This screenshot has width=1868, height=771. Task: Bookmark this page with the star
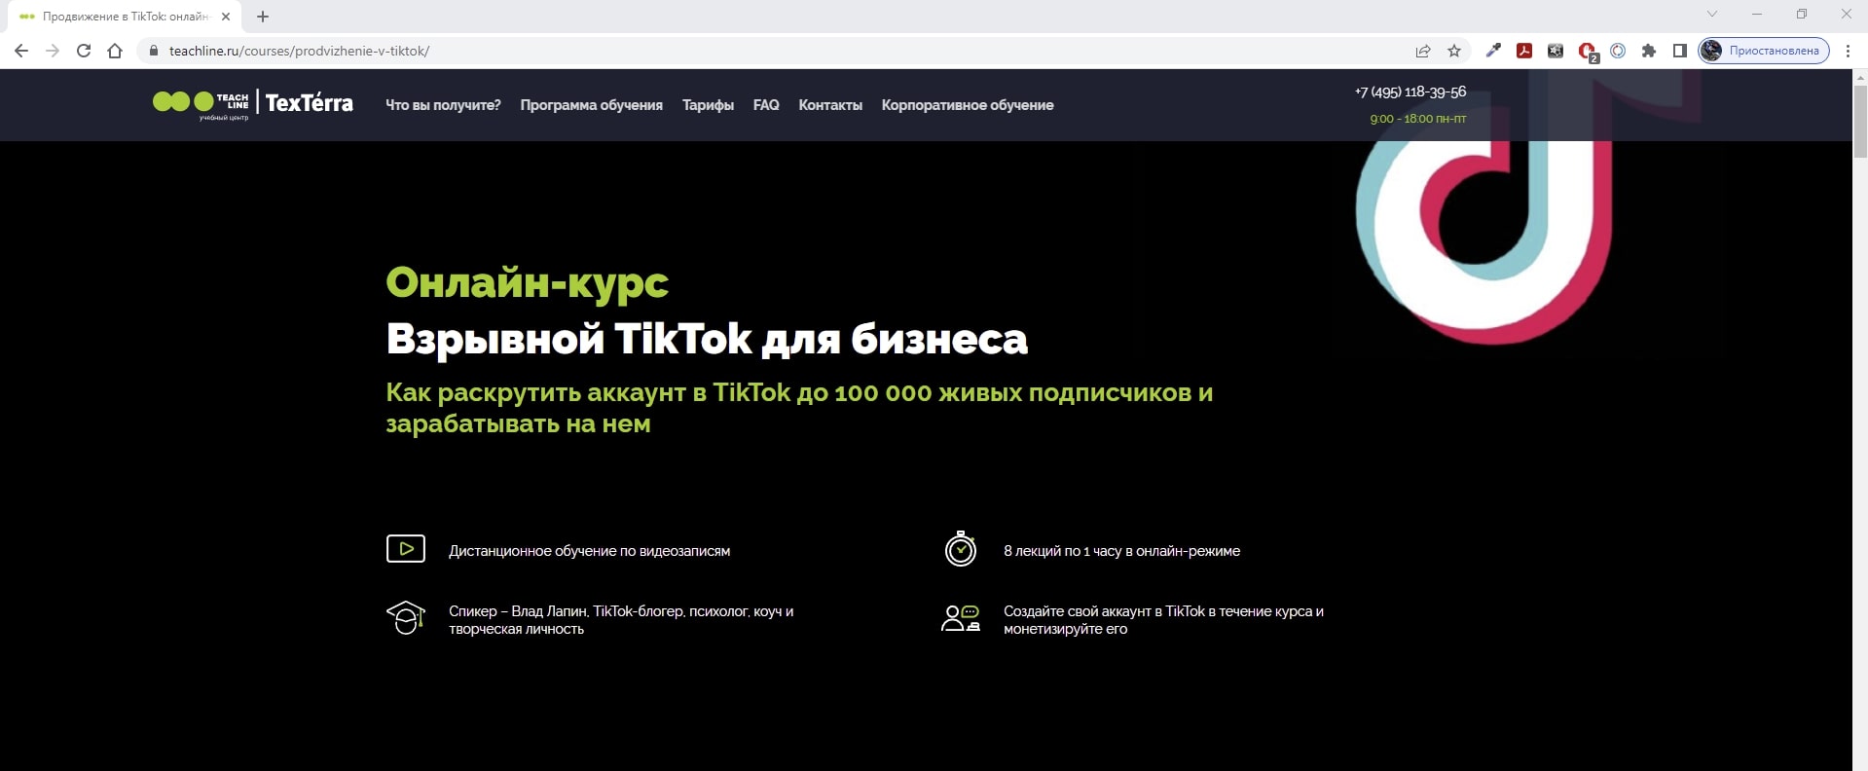click(x=1454, y=51)
